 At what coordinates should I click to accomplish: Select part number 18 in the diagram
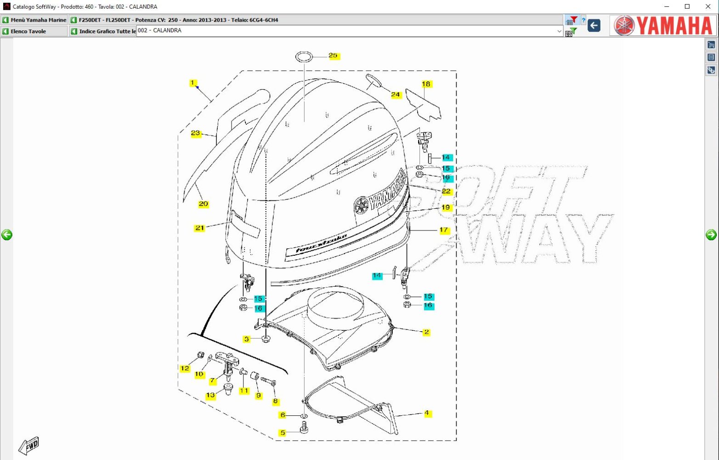click(426, 84)
